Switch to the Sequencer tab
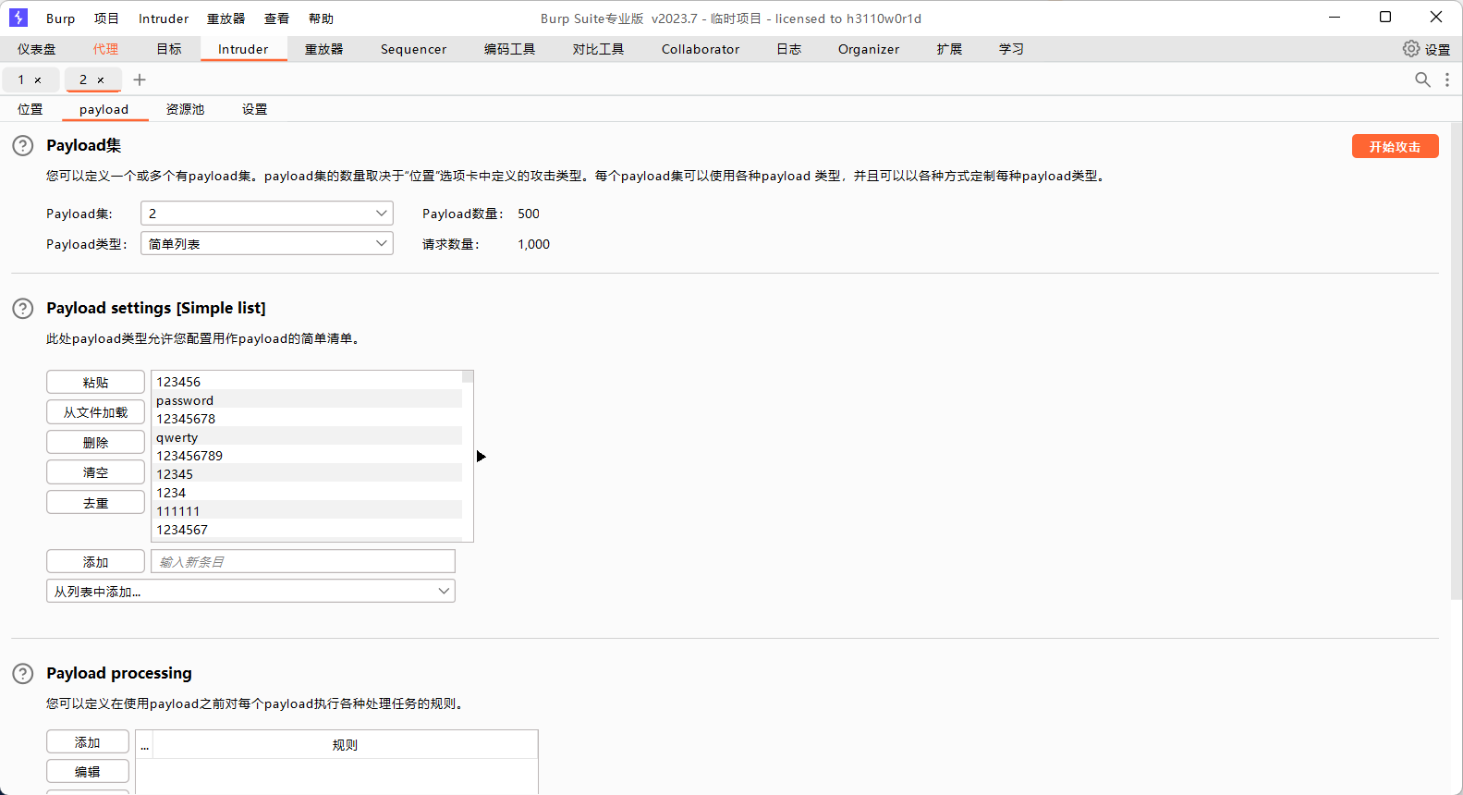The width and height of the screenshot is (1463, 795). (413, 49)
